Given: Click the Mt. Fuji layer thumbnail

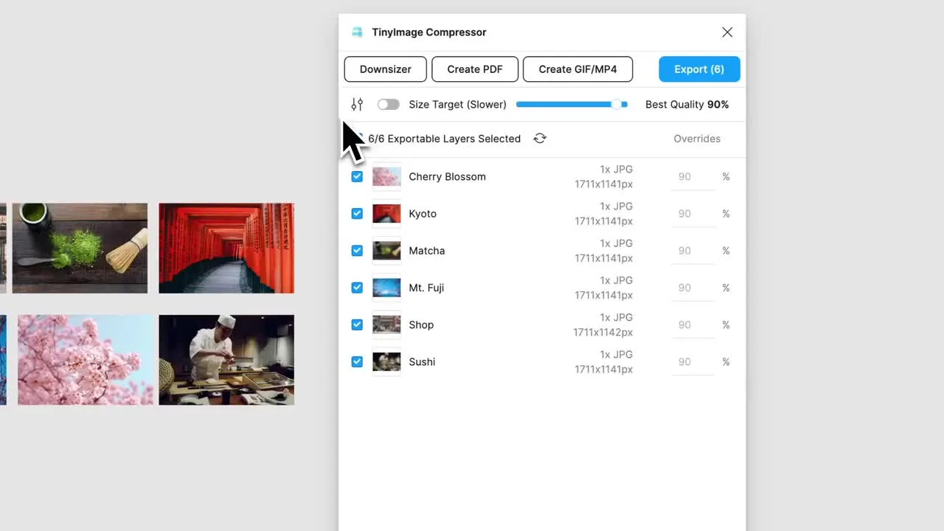Looking at the screenshot, I should pyautogui.click(x=386, y=288).
